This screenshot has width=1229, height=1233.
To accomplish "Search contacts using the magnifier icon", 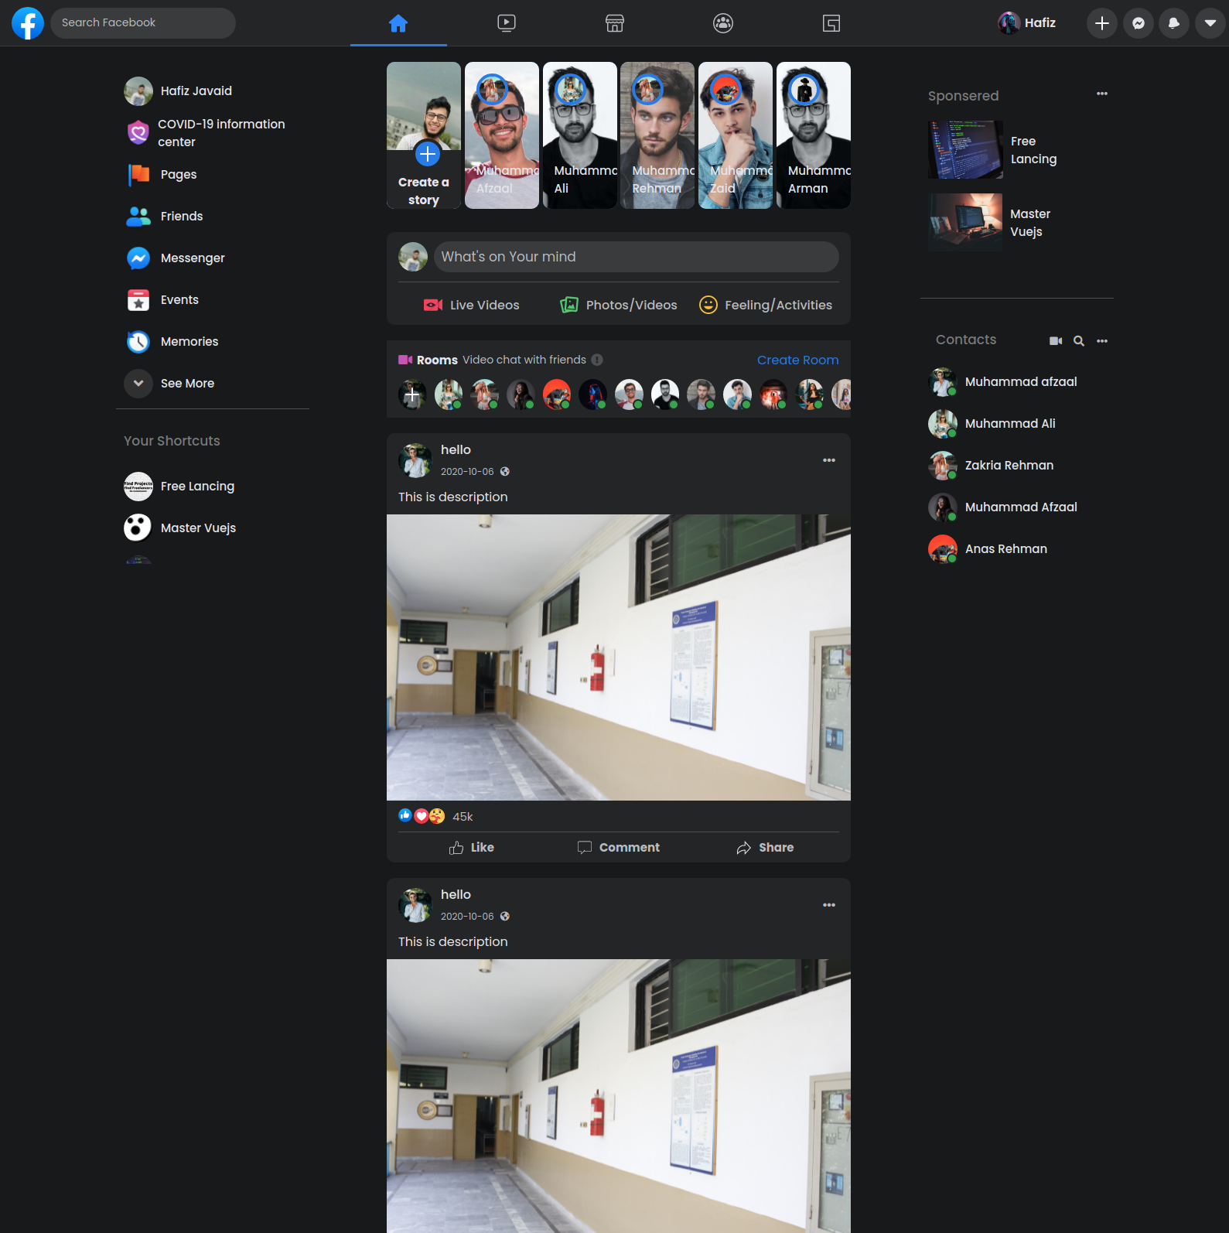I will (x=1079, y=341).
